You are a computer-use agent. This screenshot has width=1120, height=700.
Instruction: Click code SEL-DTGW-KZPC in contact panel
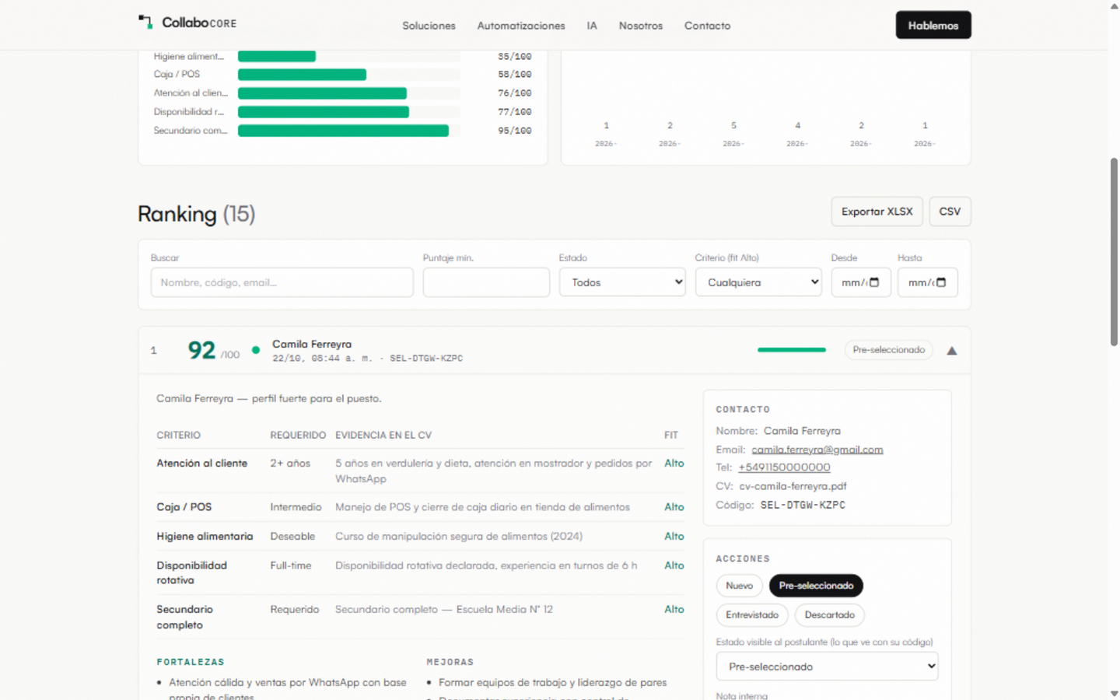[x=803, y=505]
